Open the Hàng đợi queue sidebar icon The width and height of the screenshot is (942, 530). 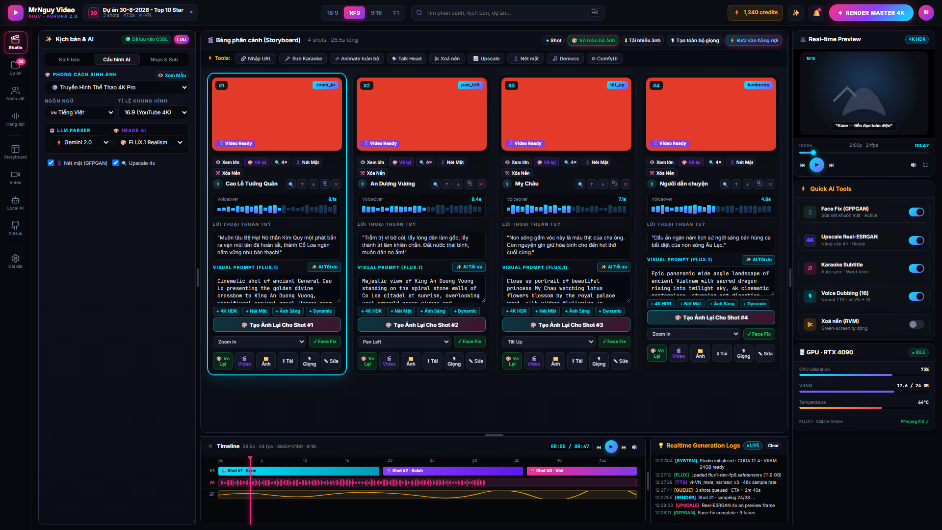tap(15, 119)
